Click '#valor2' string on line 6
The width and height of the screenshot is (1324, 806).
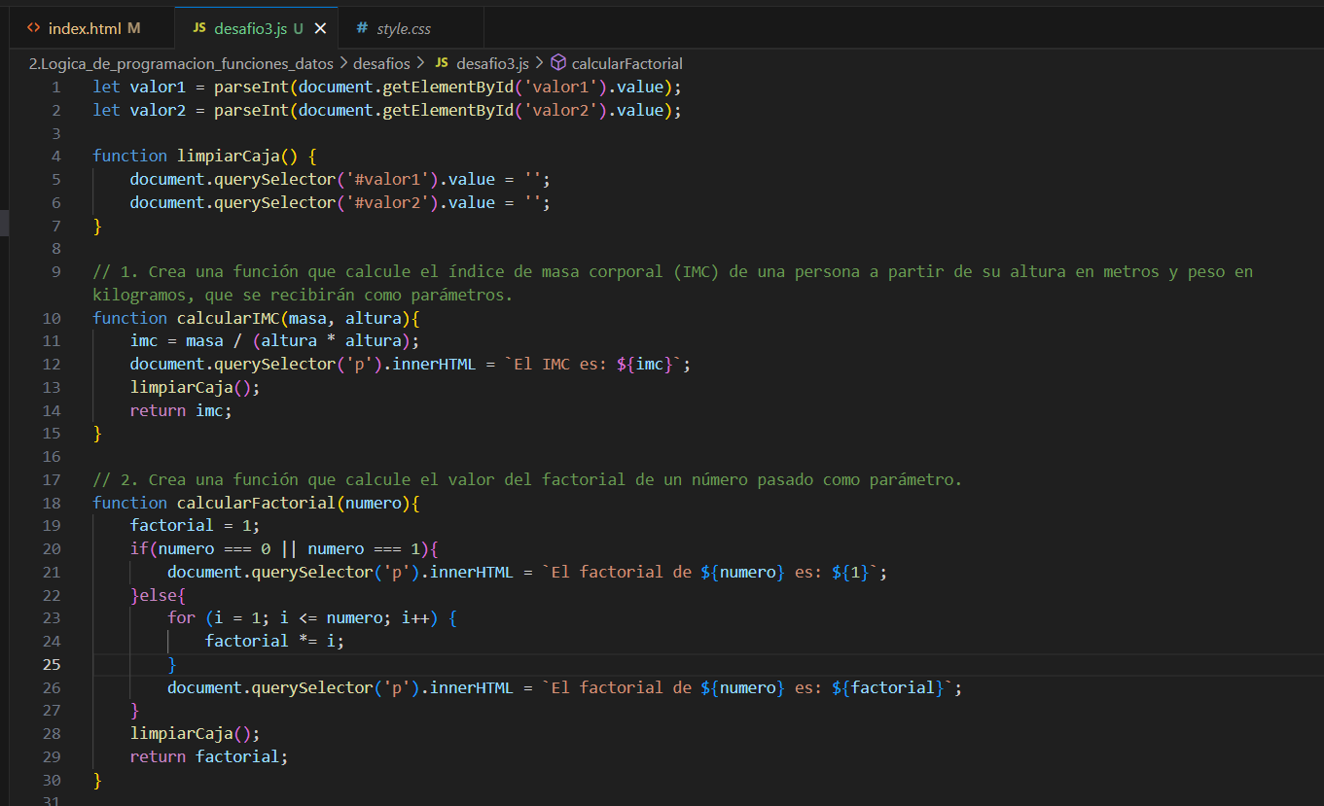pos(387,202)
